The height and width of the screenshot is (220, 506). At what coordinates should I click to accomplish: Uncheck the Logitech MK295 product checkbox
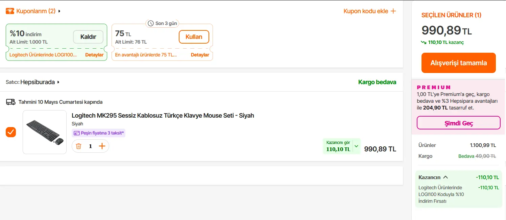click(11, 132)
